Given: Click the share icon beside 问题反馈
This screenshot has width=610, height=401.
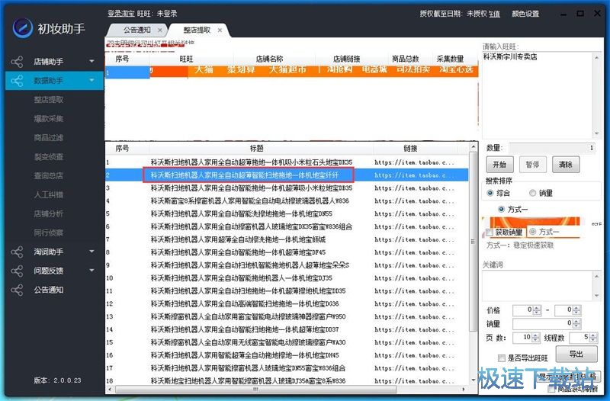Looking at the screenshot, I should pyautogui.click(x=17, y=271).
